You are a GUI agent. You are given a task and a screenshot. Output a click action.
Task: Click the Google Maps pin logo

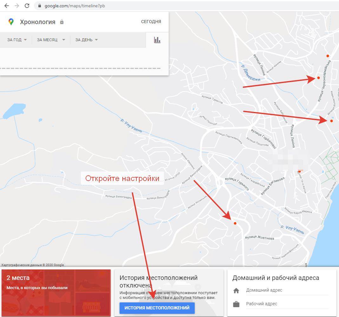click(x=11, y=22)
